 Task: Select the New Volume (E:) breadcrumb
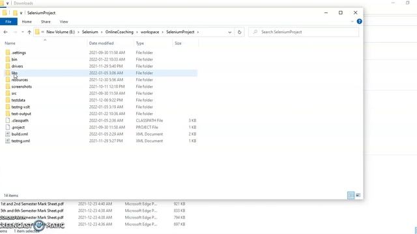tap(61, 32)
